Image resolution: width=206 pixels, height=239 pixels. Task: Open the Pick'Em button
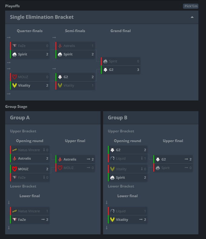pos(191,6)
